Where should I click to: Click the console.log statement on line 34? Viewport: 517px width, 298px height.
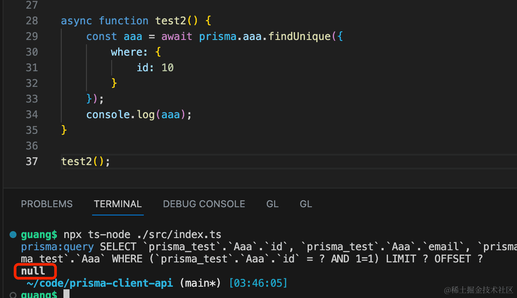[139, 115]
